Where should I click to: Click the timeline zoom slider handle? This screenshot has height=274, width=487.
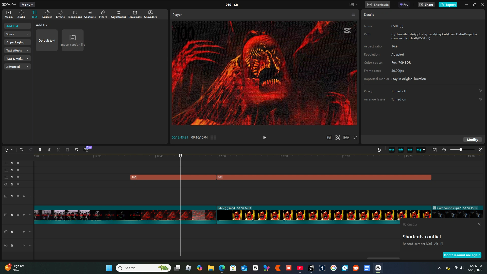point(461,150)
